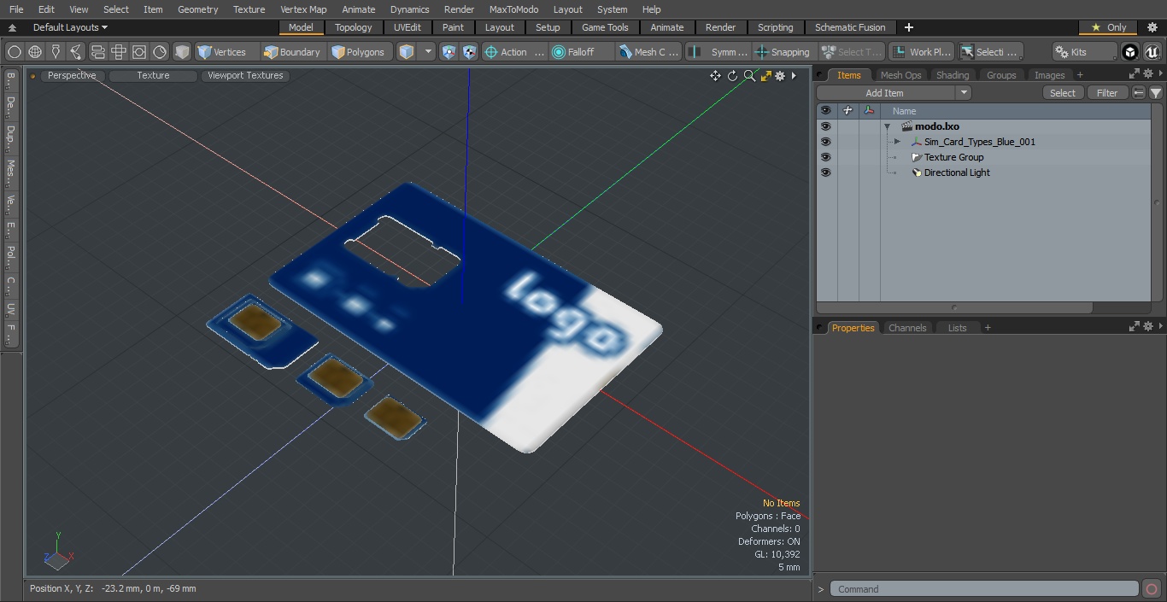Image resolution: width=1167 pixels, height=602 pixels.
Task: Open the Add Item dropdown arrow
Action: 964,93
